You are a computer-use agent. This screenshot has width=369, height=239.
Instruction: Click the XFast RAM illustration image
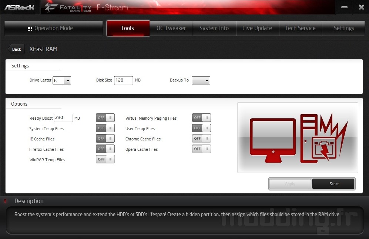coord(298,137)
